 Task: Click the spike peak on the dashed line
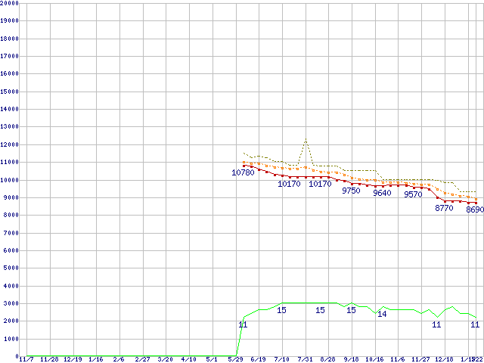[x=306, y=139]
